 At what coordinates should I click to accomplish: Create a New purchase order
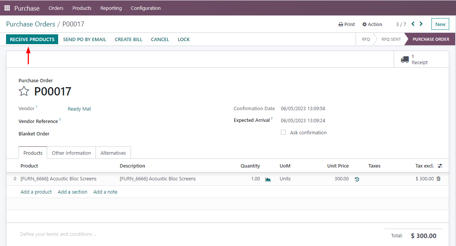click(x=441, y=24)
